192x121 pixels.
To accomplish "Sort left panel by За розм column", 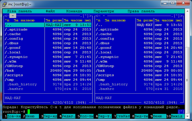I will (x=54, y=20).
